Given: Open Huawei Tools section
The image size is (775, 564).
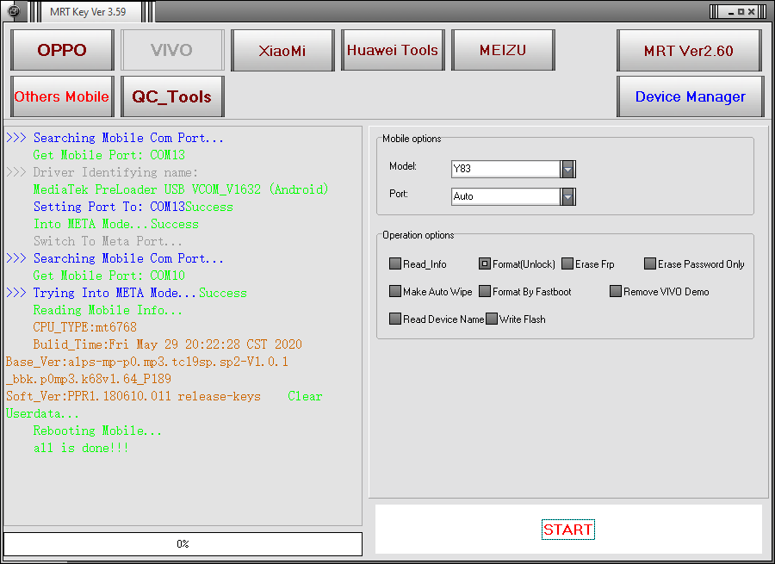Looking at the screenshot, I should pos(393,50).
